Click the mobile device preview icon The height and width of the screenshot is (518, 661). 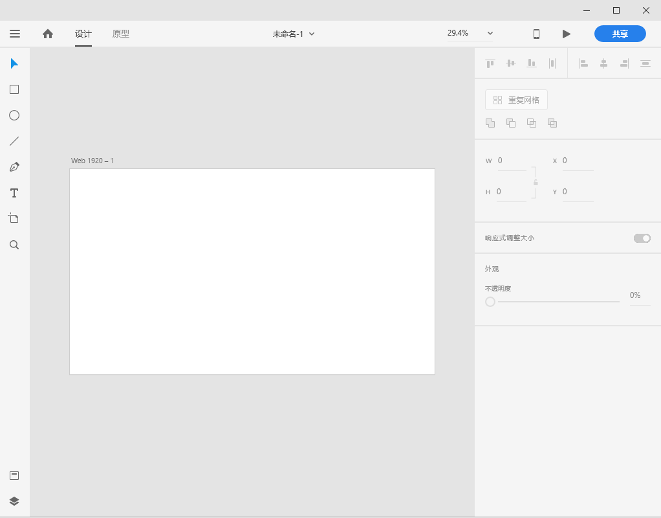[536, 34]
